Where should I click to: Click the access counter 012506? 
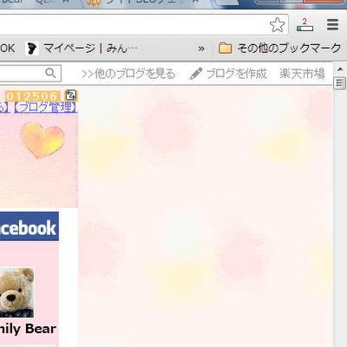tap(32, 96)
